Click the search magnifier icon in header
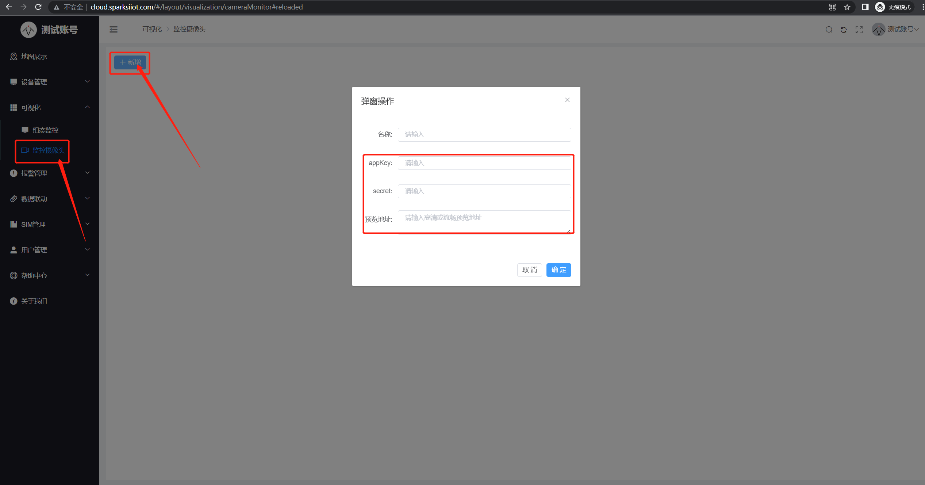Image resolution: width=925 pixels, height=485 pixels. [829, 30]
